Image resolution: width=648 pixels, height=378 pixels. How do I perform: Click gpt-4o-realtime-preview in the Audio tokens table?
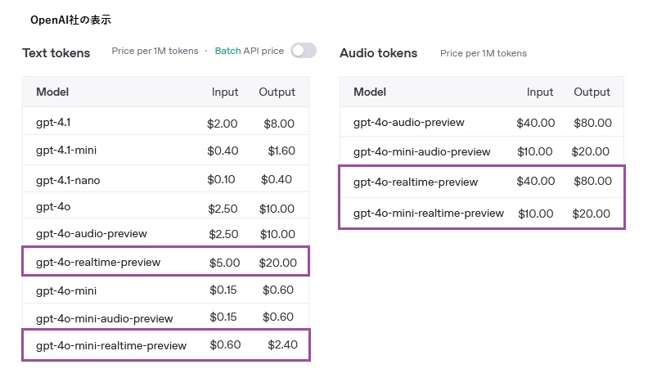[415, 181]
